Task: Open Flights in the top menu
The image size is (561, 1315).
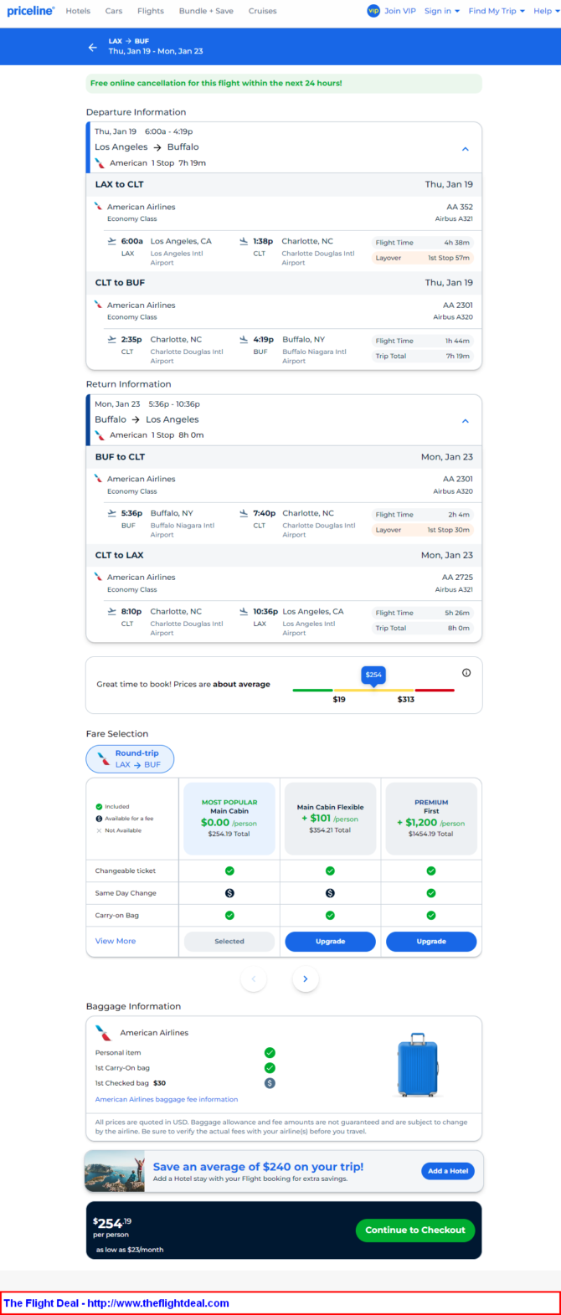Action: (151, 11)
